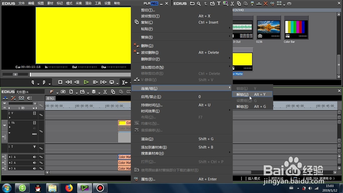Click the copy icon in bin toolbar
This screenshot has width=343, height=193.
click(239, 3)
